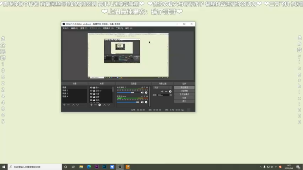Viewport: 303px width, 170px height.
Task: Add a scene transition with plus icon
Action: (162, 91)
